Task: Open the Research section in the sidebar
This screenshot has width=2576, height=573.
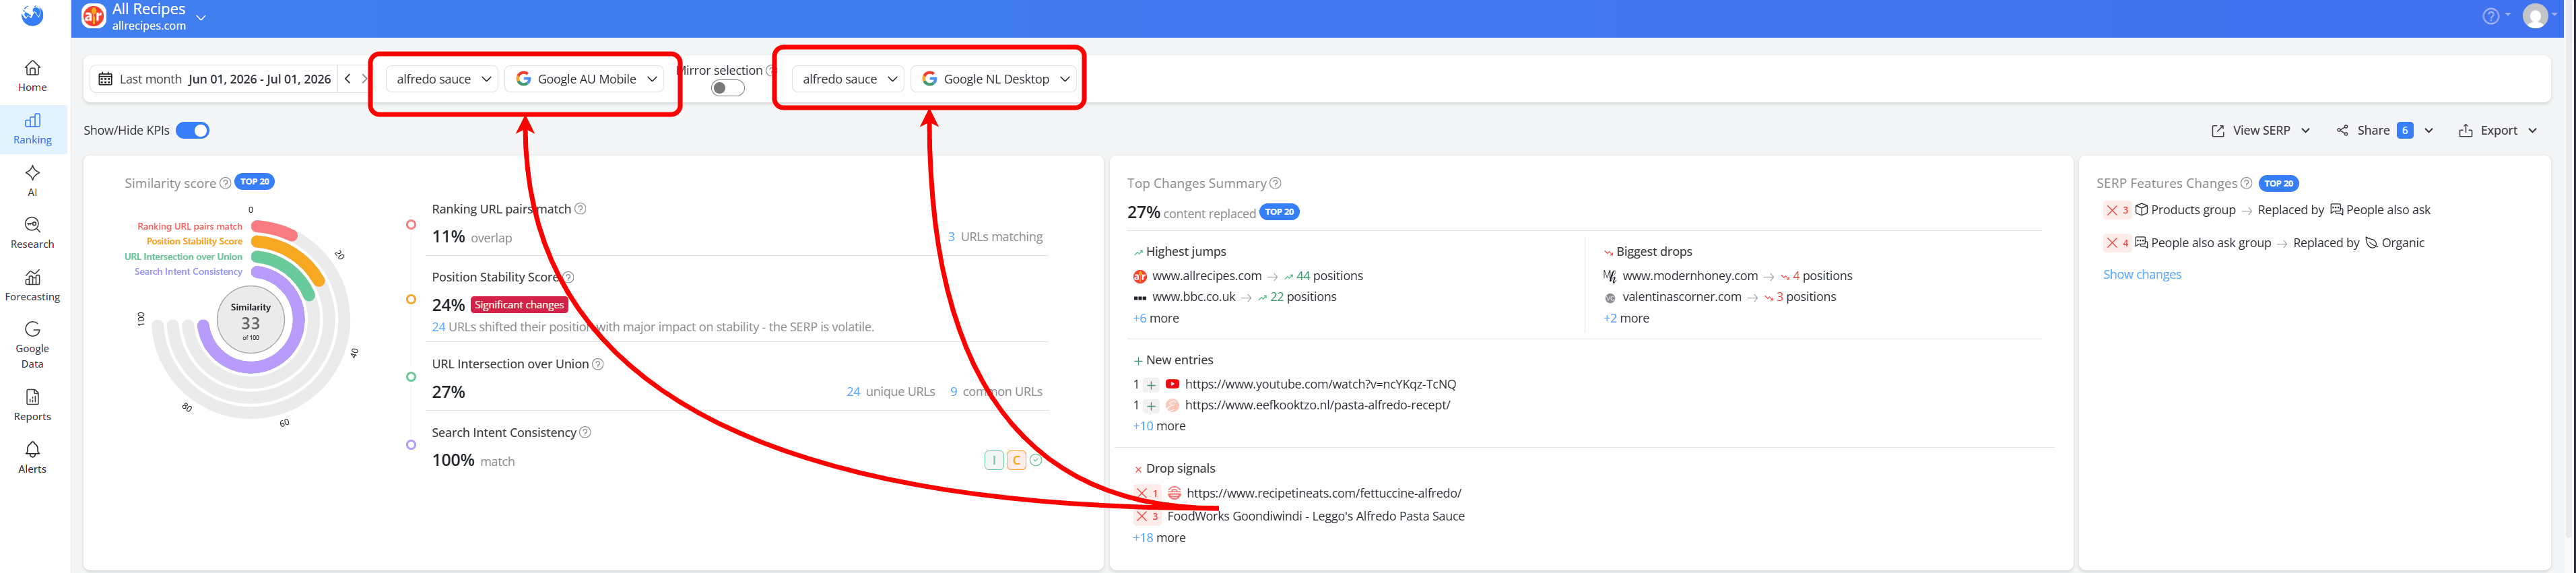Action: pos(32,233)
